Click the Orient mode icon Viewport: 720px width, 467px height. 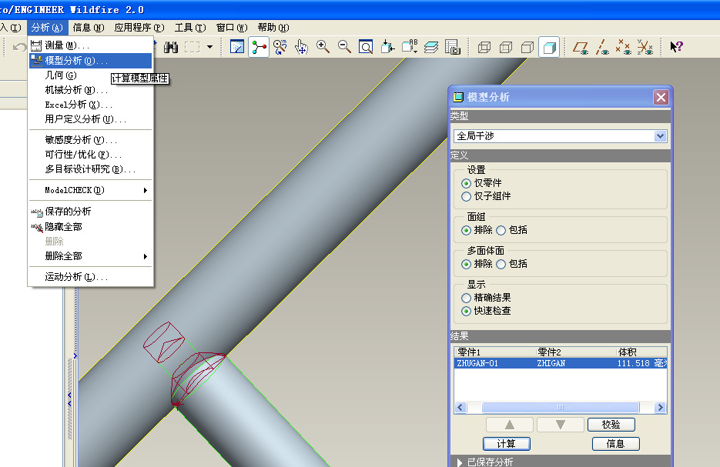(280, 47)
